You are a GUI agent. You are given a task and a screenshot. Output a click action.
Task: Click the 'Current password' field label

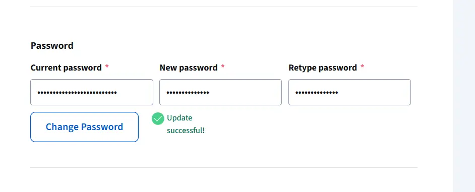pyautogui.click(x=66, y=68)
